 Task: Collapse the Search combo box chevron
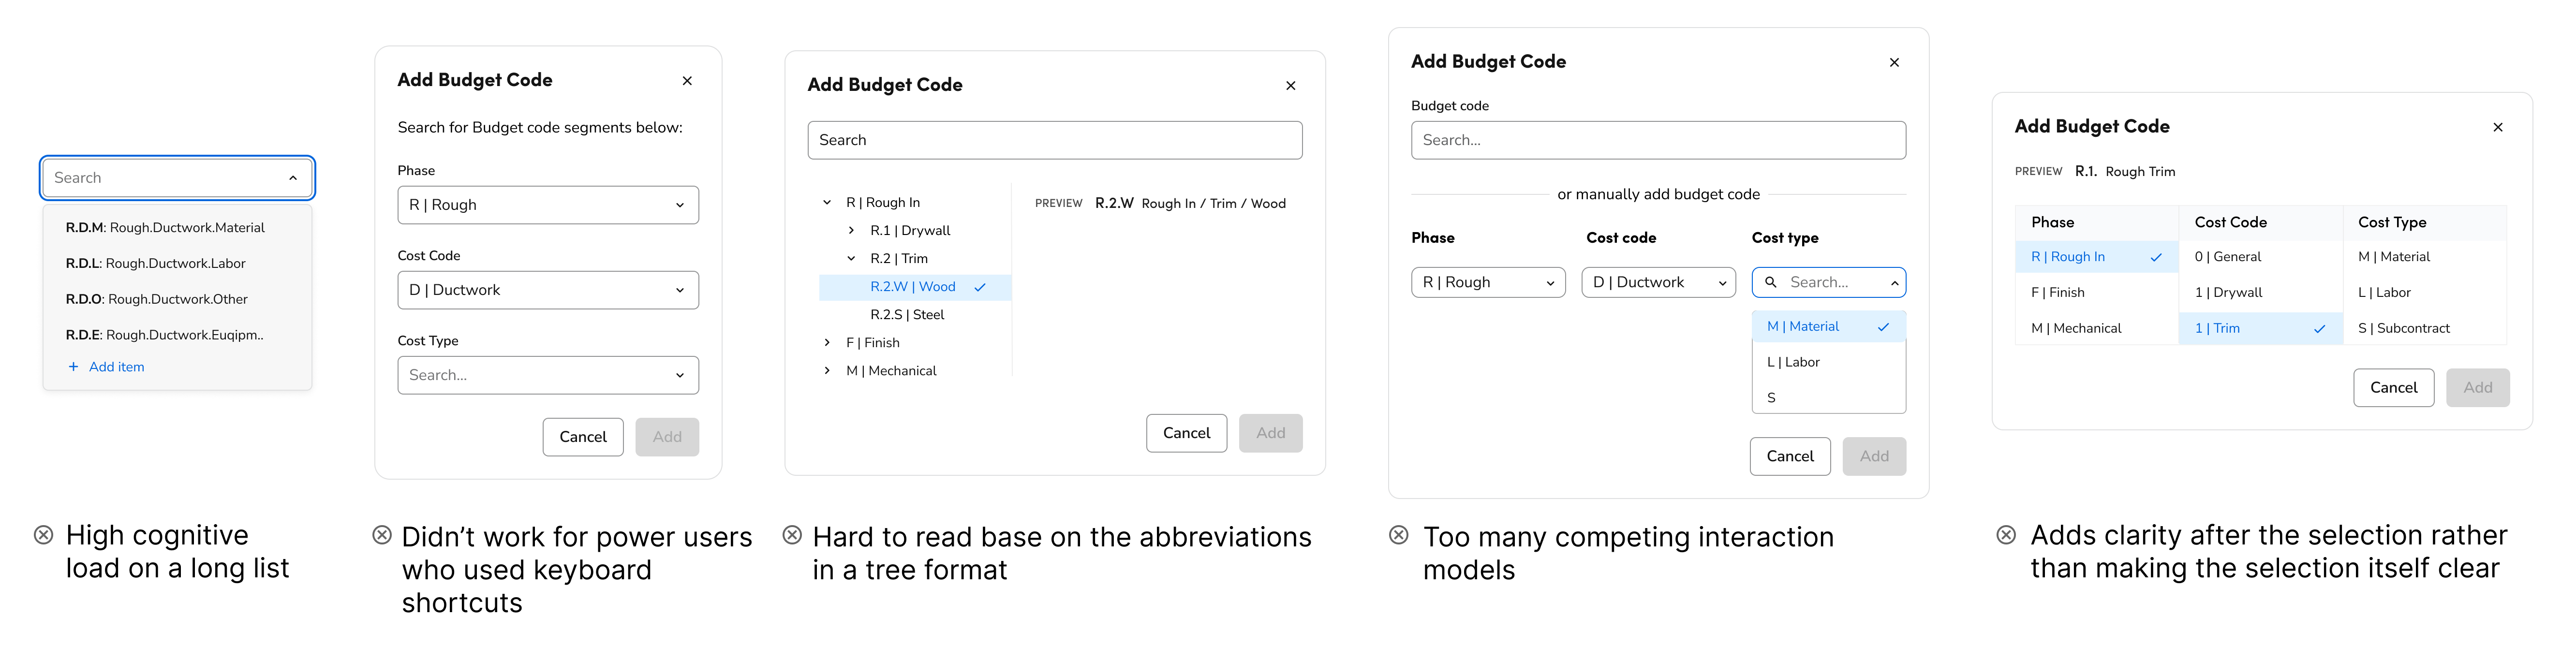293,178
